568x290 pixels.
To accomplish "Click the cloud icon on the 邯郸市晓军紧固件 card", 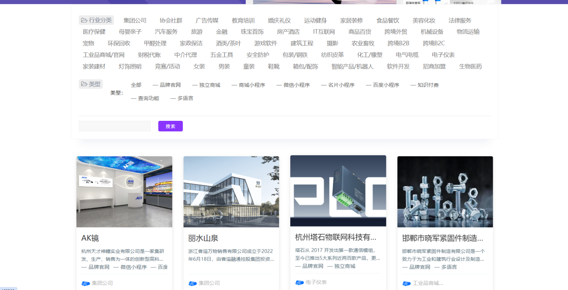I will (406, 283).
